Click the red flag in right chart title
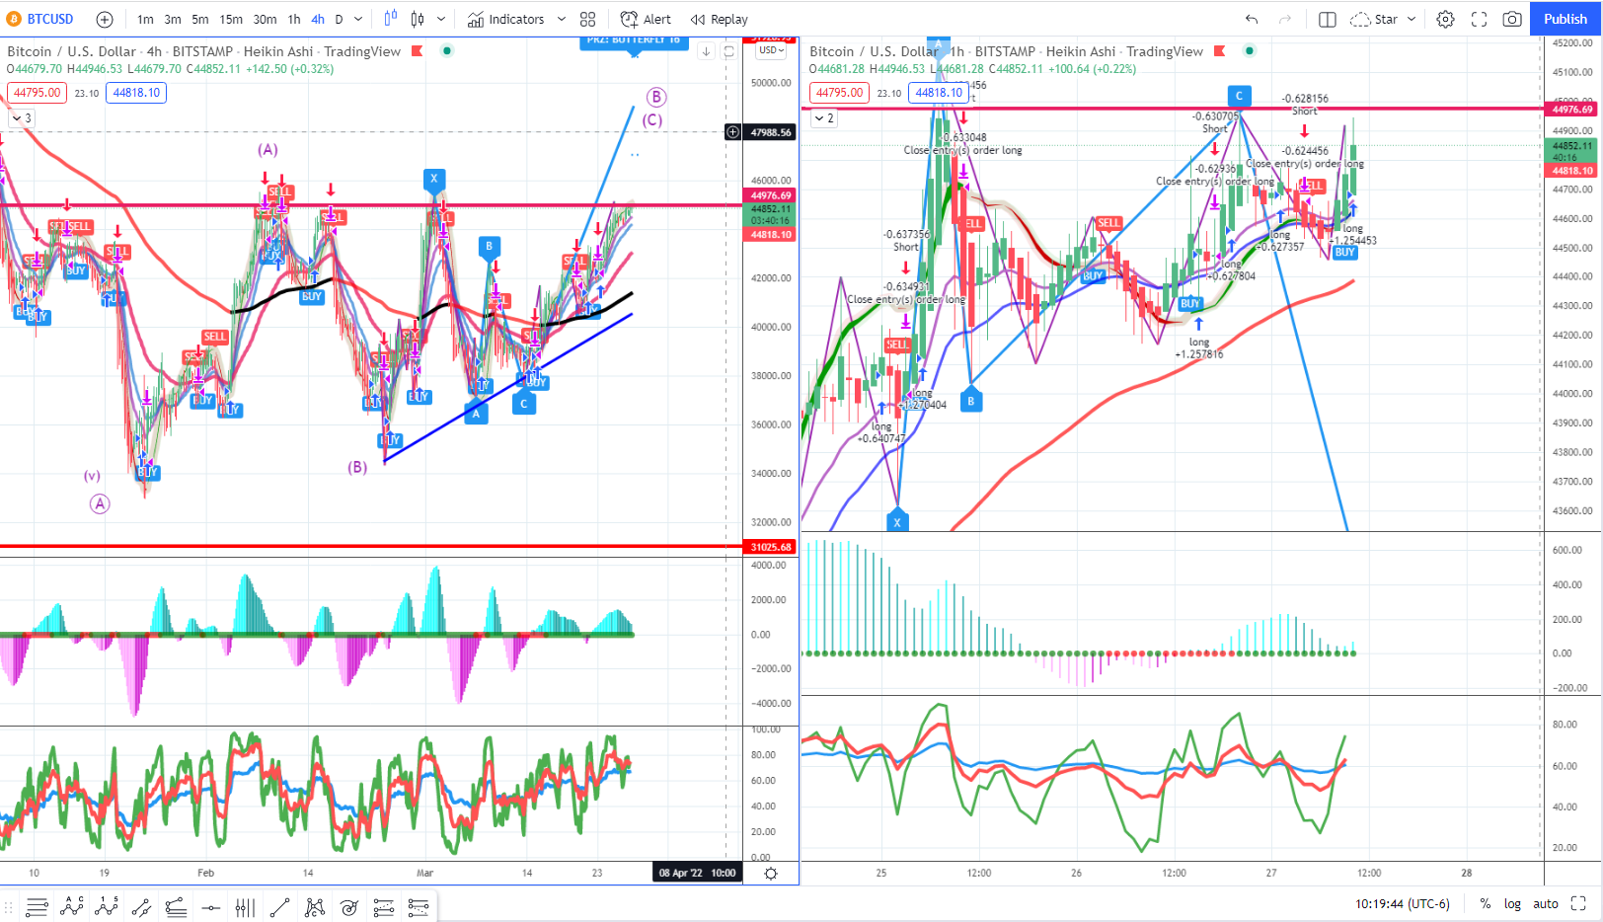Image resolution: width=1603 pixels, height=922 pixels. tap(1220, 51)
